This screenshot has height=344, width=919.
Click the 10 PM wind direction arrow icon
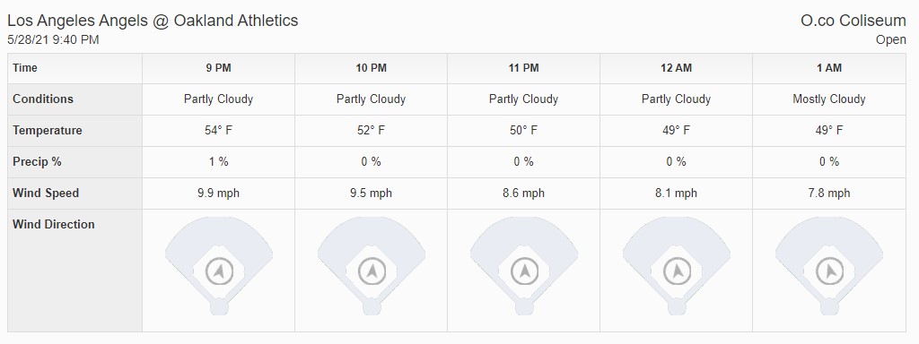point(372,271)
